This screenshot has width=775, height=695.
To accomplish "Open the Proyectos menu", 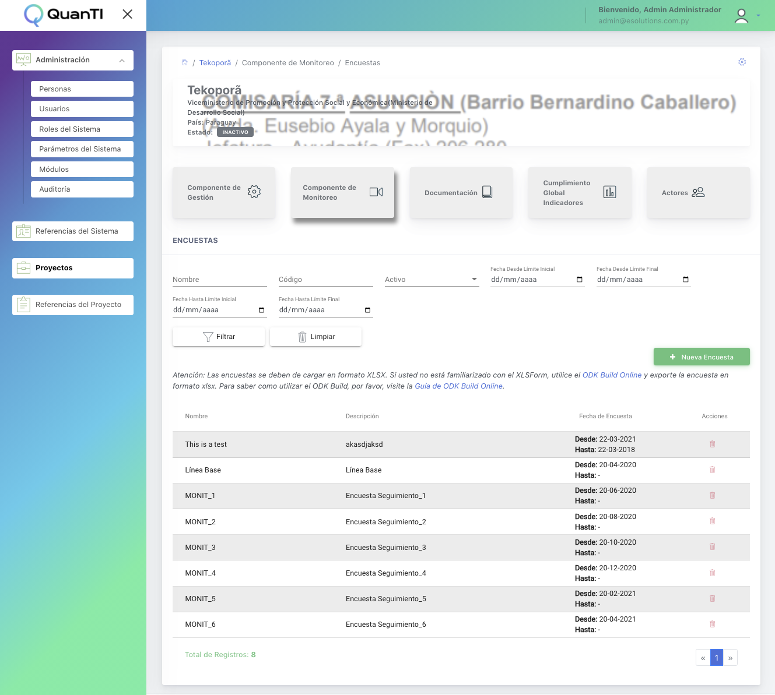I will [73, 268].
